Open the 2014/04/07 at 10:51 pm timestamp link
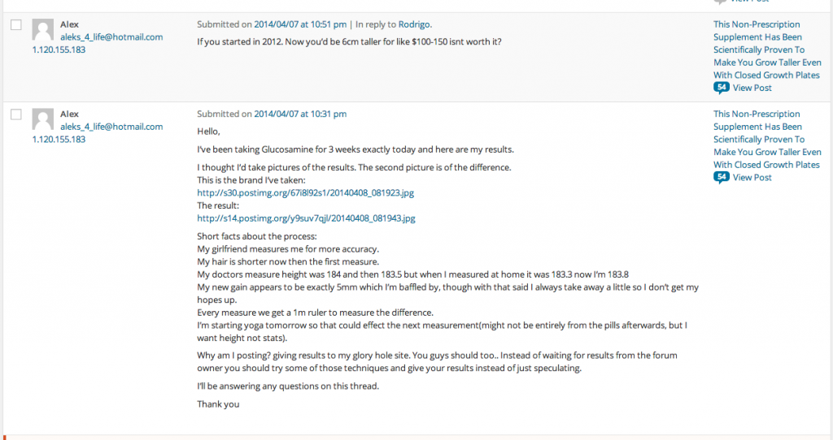This screenshot has height=440, width=833. click(300, 24)
